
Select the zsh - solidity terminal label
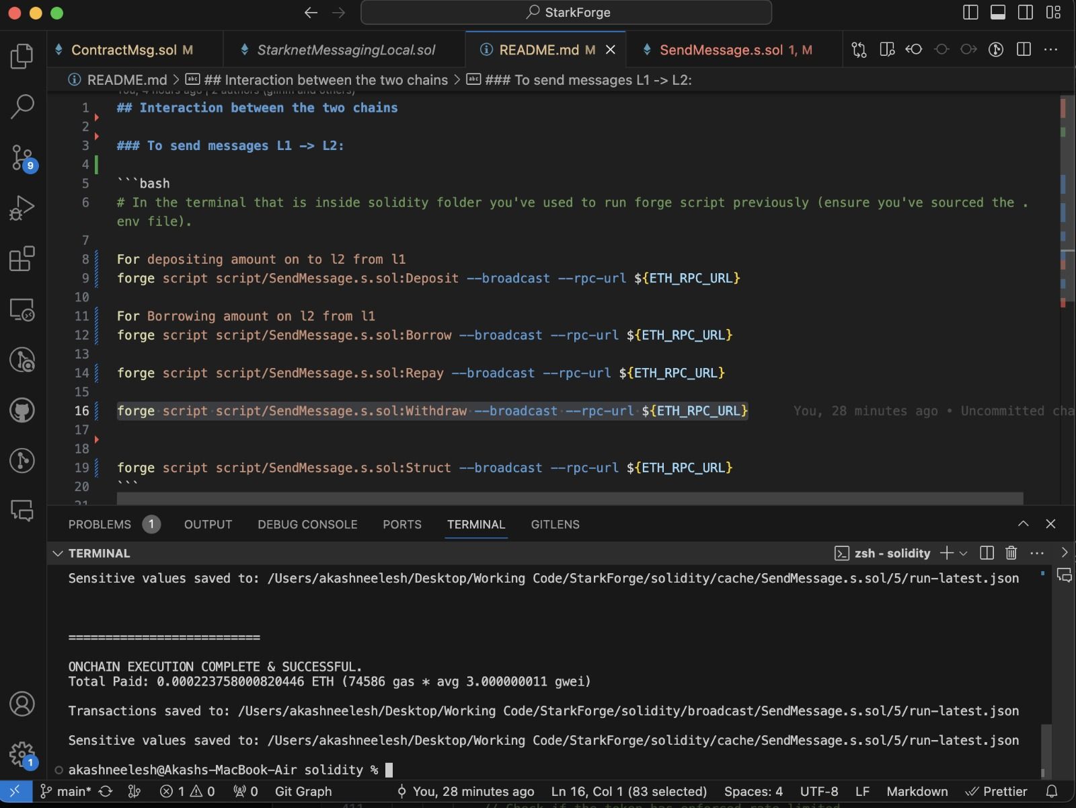click(882, 553)
